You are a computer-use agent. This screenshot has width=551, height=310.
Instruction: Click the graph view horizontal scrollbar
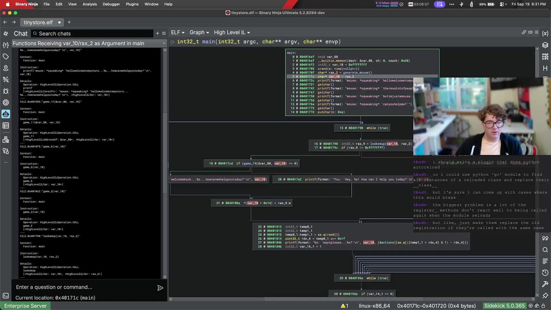coord(352,299)
